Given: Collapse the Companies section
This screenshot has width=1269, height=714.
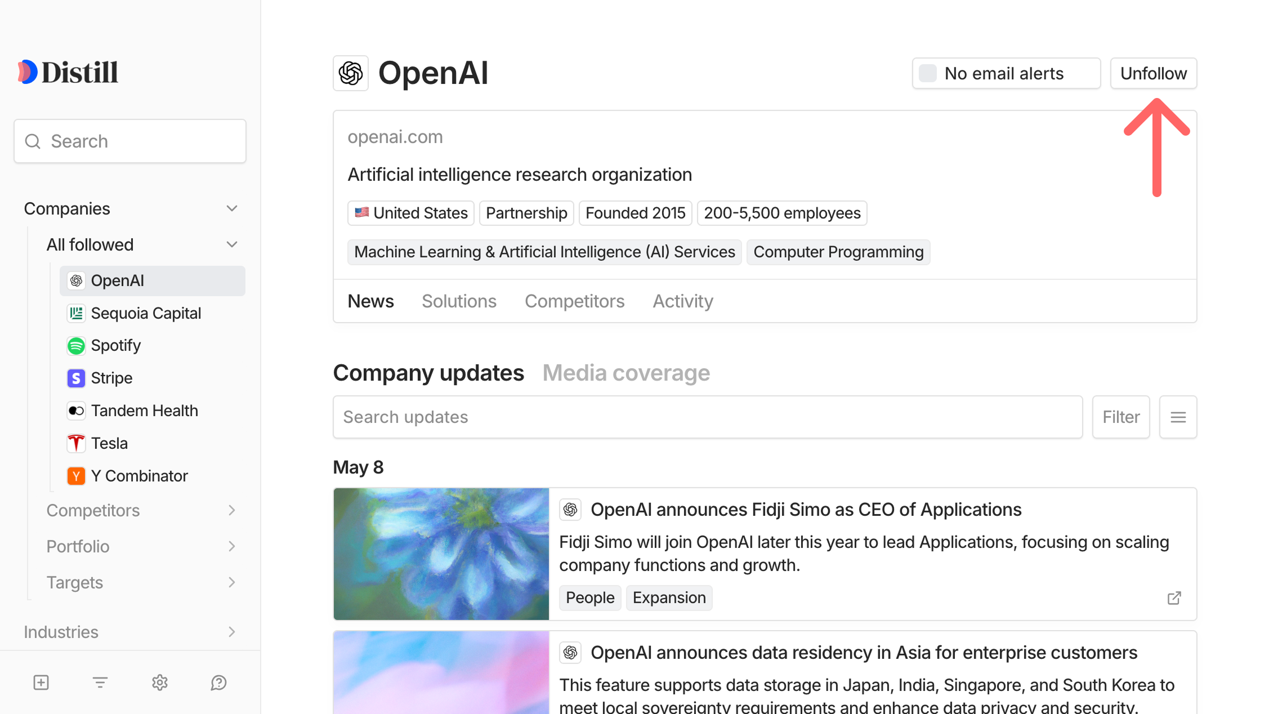Looking at the screenshot, I should [232, 208].
